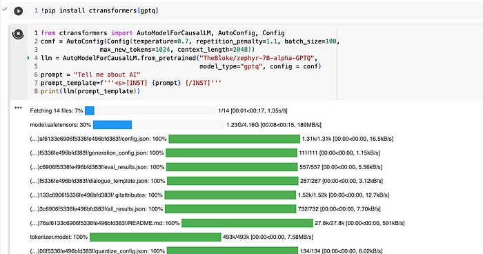Click the eval_results.json progress bar
Screen dimensions: 483x254
[x=232, y=167]
